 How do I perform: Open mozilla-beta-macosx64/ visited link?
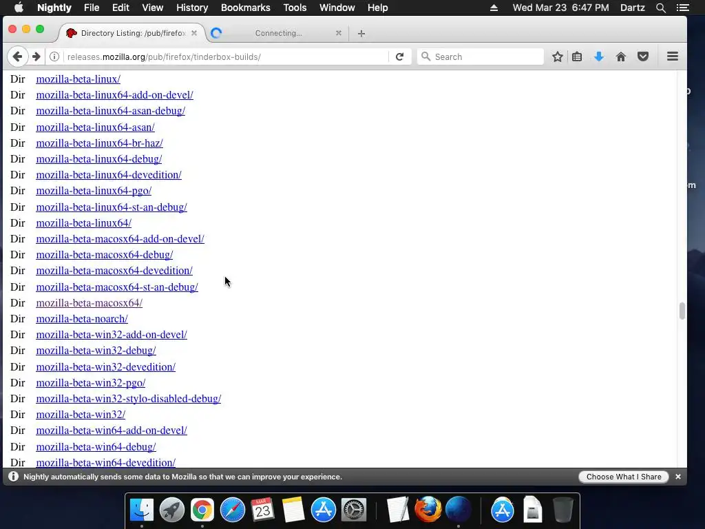(89, 303)
